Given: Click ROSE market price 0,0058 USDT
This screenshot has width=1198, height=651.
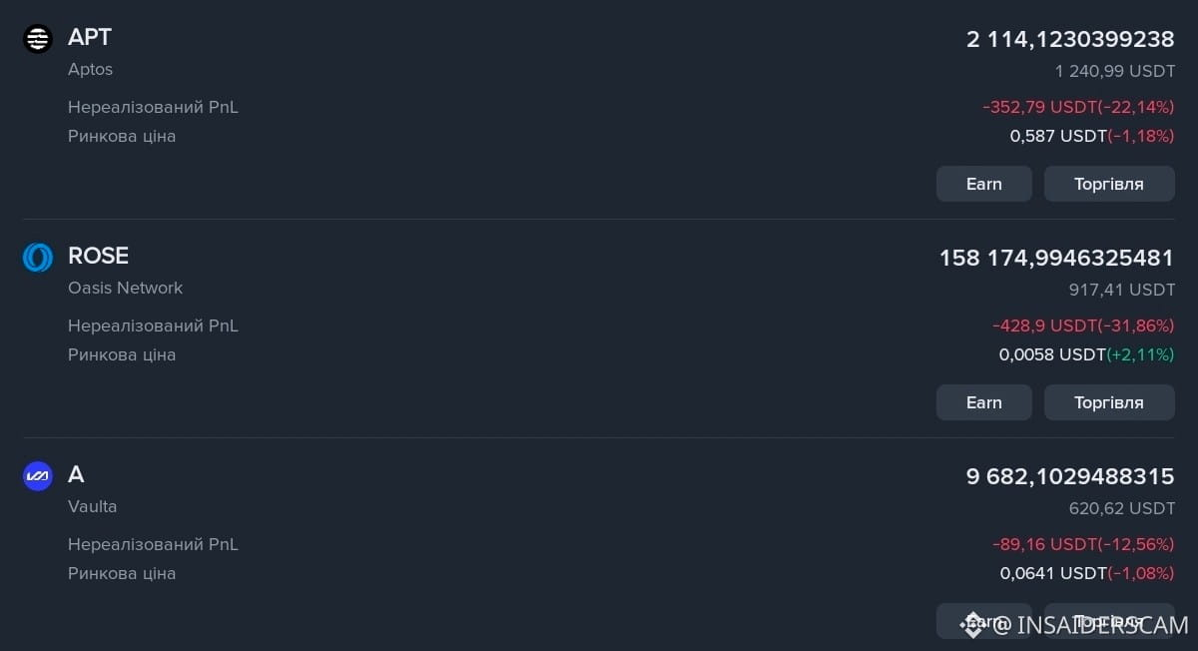Looking at the screenshot, I should [1052, 354].
